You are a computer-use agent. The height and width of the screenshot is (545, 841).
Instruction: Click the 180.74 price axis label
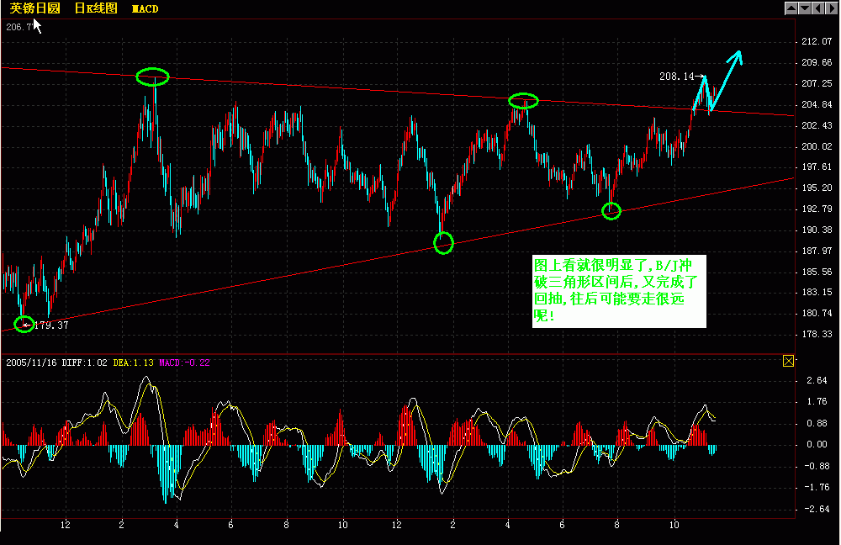817,313
